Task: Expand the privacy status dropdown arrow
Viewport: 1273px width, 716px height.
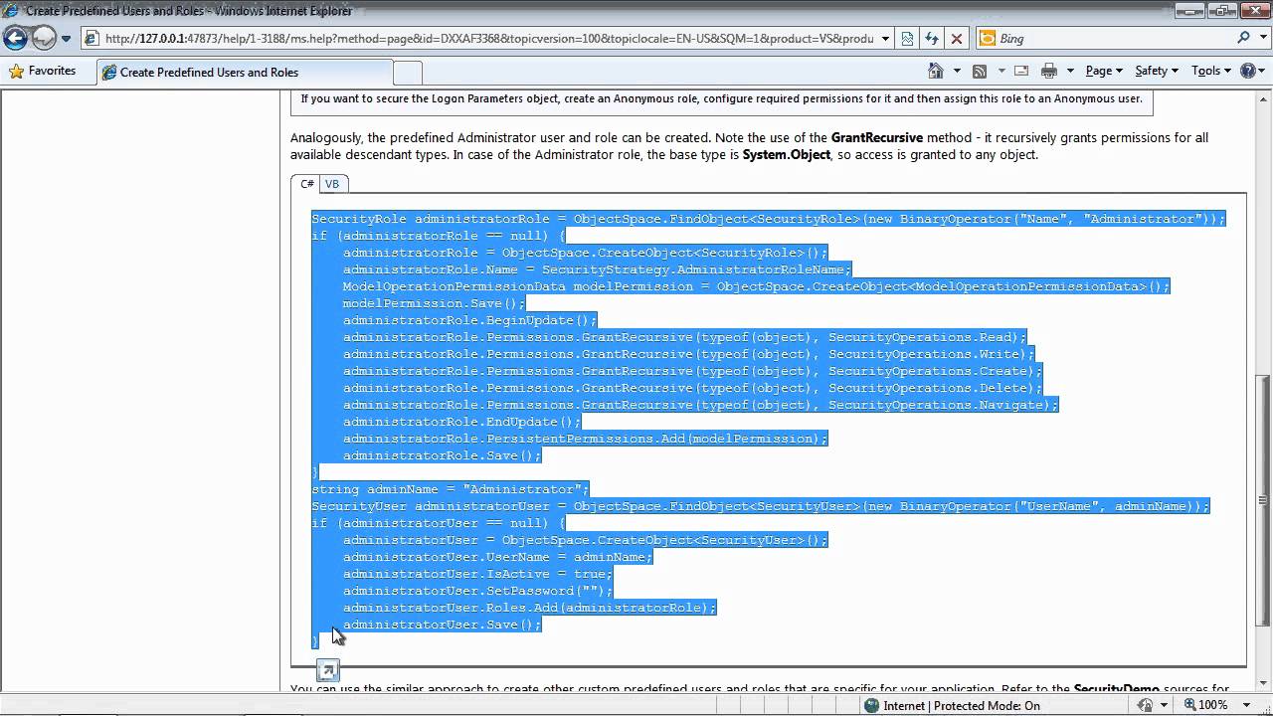Action: click(1163, 705)
